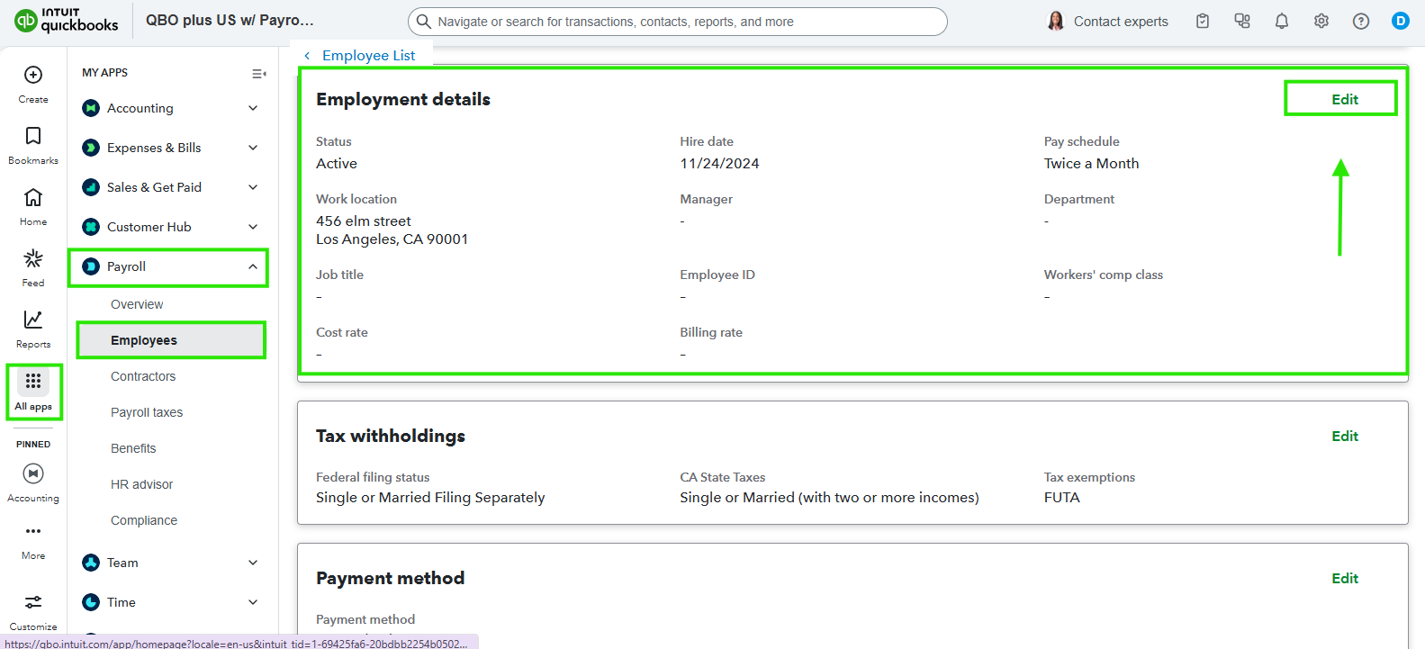
Task: Click the search magnifier icon
Action: point(424,22)
